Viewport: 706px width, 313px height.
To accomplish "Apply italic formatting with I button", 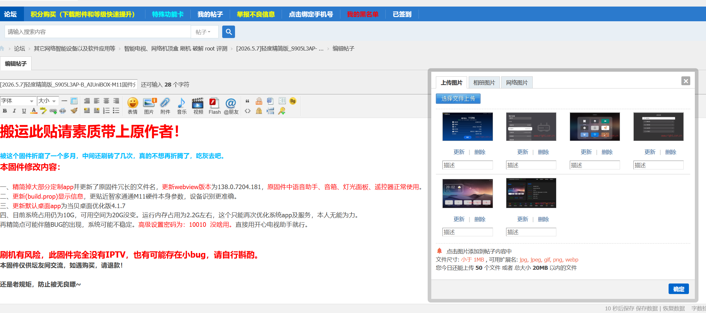I will (x=14, y=111).
